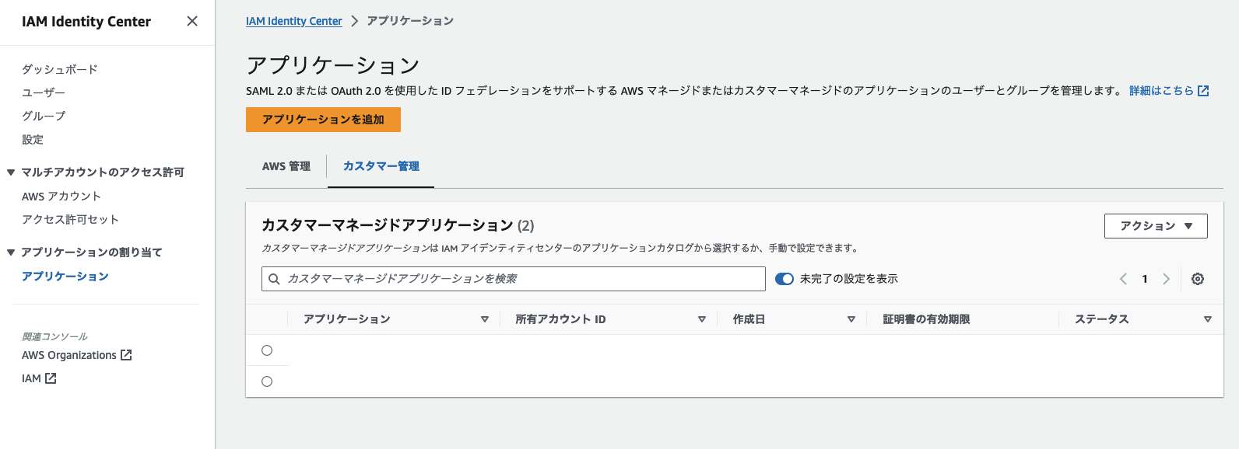The height and width of the screenshot is (449, 1239).
Task: Open table preferences gear icon
Action: [x=1198, y=279]
